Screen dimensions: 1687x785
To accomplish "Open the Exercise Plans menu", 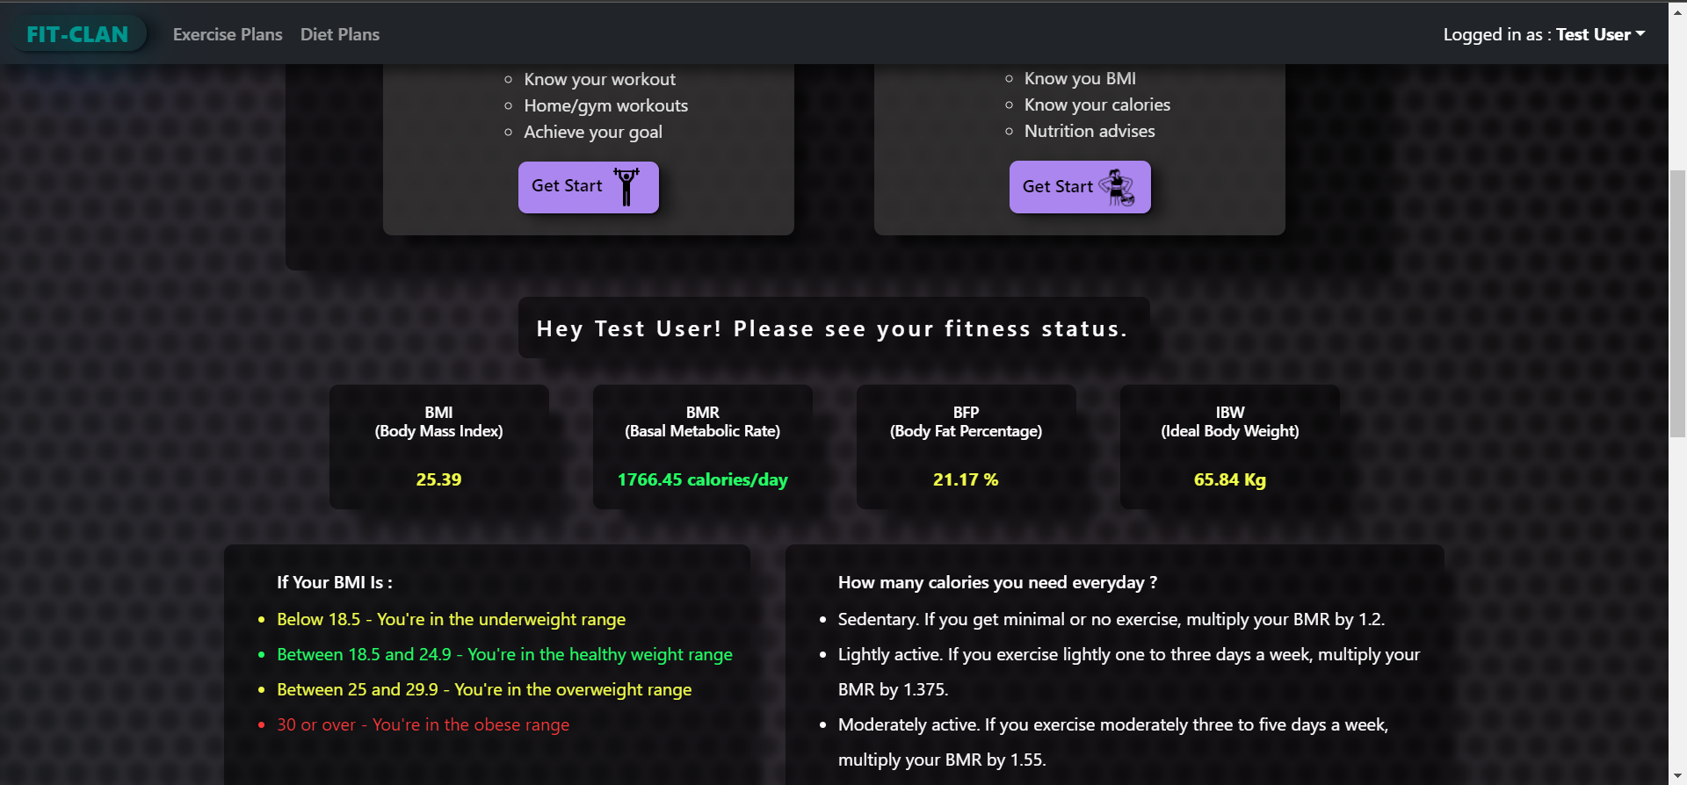I will coord(228,34).
